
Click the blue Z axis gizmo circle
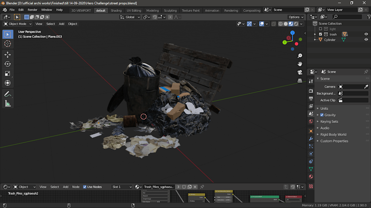point(292,33)
